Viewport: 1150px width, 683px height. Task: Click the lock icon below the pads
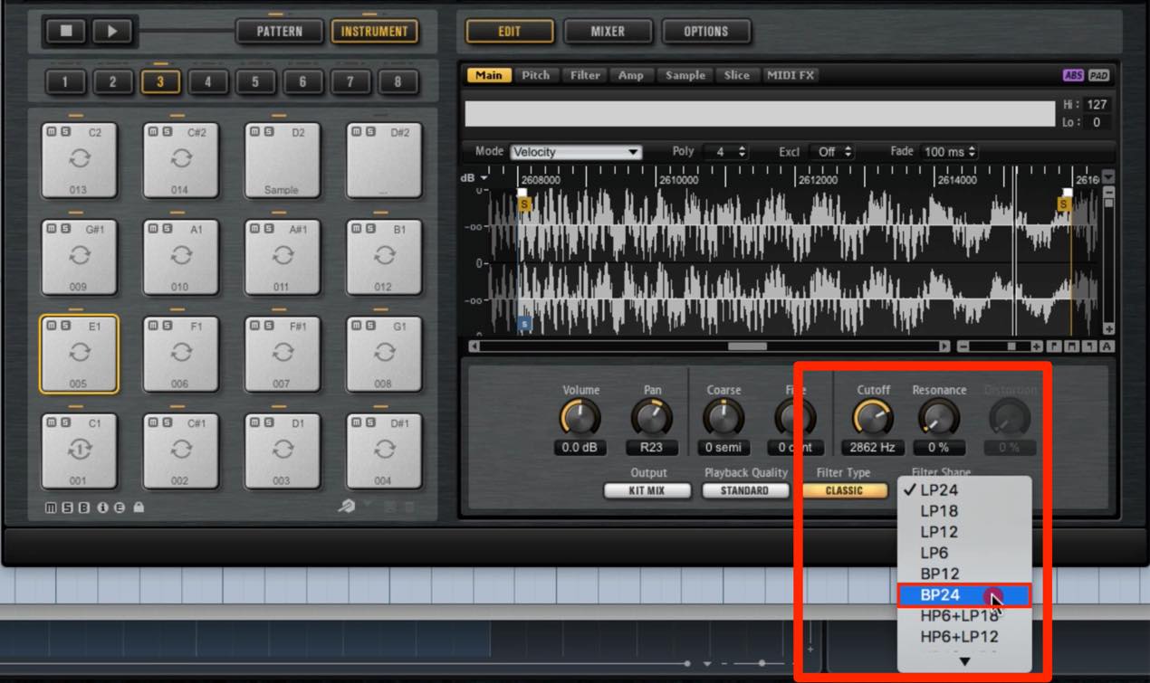tap(139, 508)
